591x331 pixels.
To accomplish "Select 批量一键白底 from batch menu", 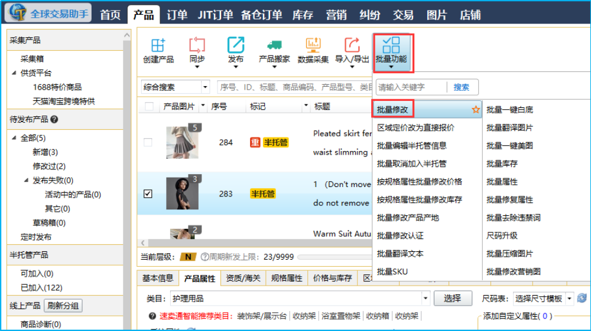I will 509,110.
